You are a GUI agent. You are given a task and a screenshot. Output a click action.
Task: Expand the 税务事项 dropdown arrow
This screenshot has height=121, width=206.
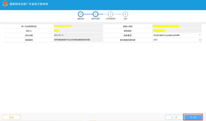[x=200, y=35]
